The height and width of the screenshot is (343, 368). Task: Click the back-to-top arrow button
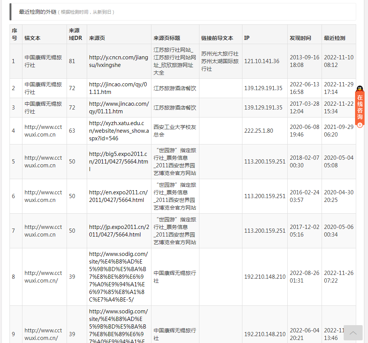coord(353,333)
